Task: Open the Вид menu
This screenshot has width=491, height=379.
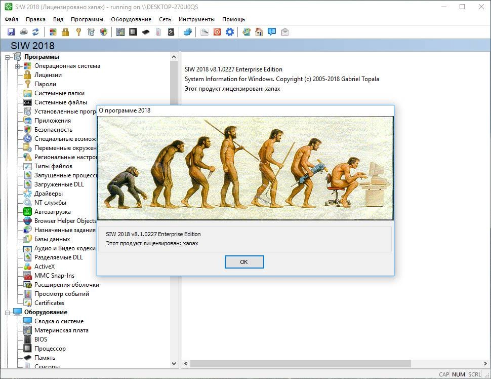Action: [58, 19]
